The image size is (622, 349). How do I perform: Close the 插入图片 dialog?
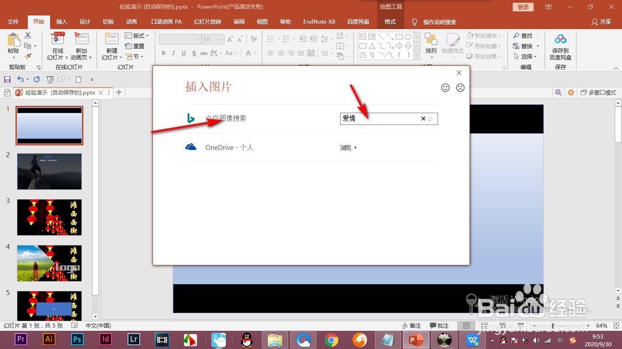point(459,73)
